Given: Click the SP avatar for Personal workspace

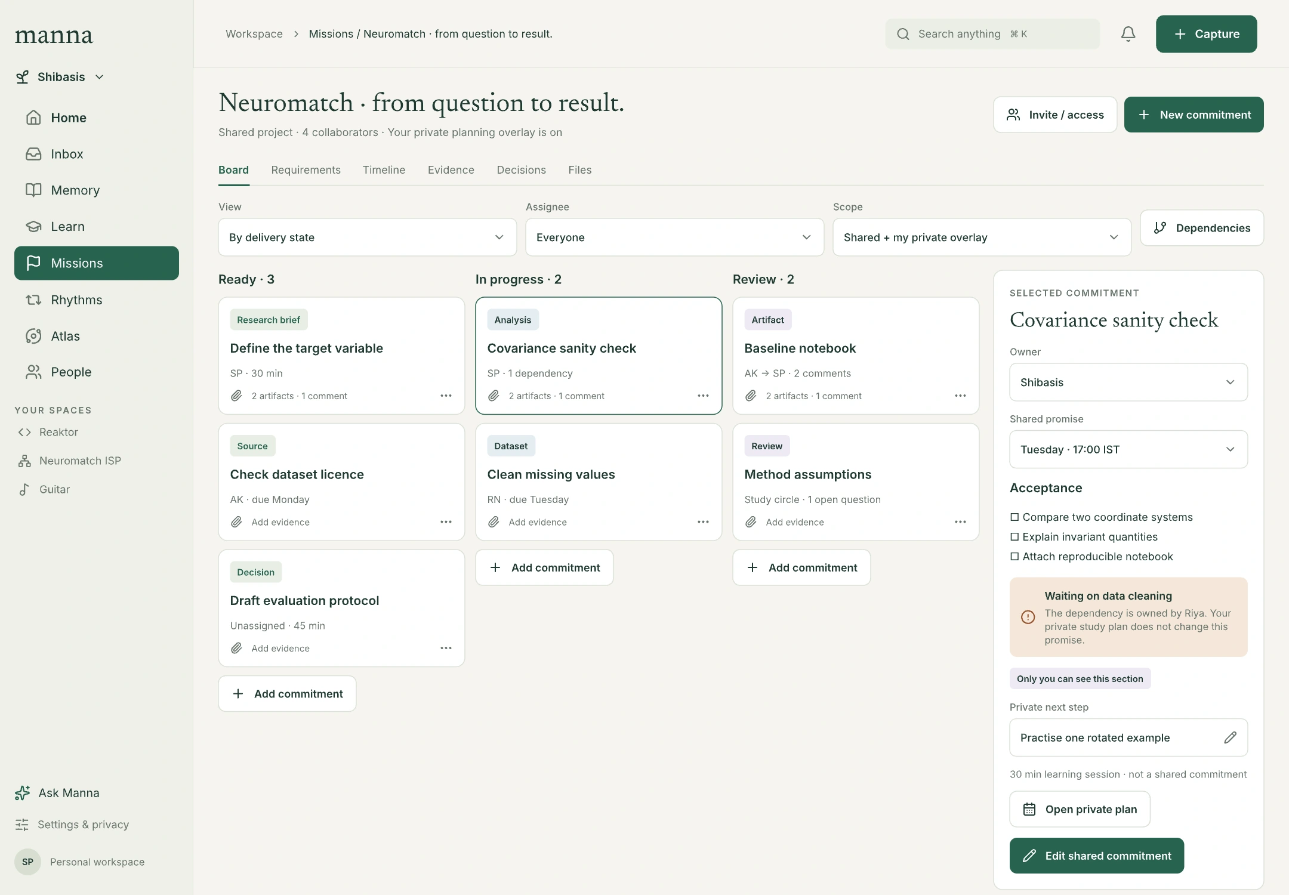Looking at the screenshot, I should (x=27, y=862).
